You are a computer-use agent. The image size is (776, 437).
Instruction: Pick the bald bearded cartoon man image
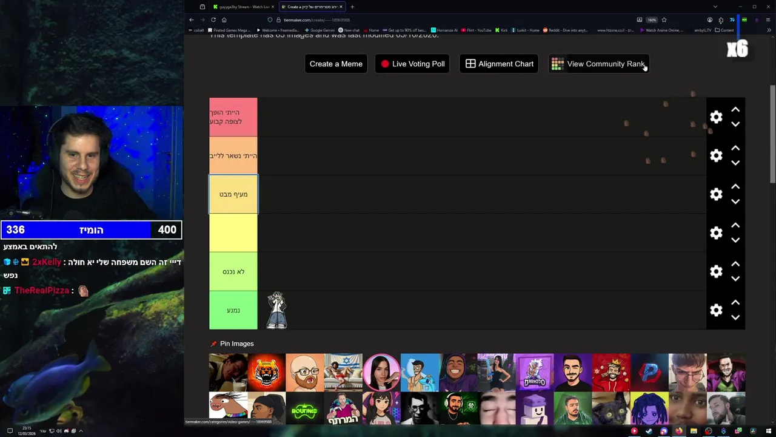(305, 373)
